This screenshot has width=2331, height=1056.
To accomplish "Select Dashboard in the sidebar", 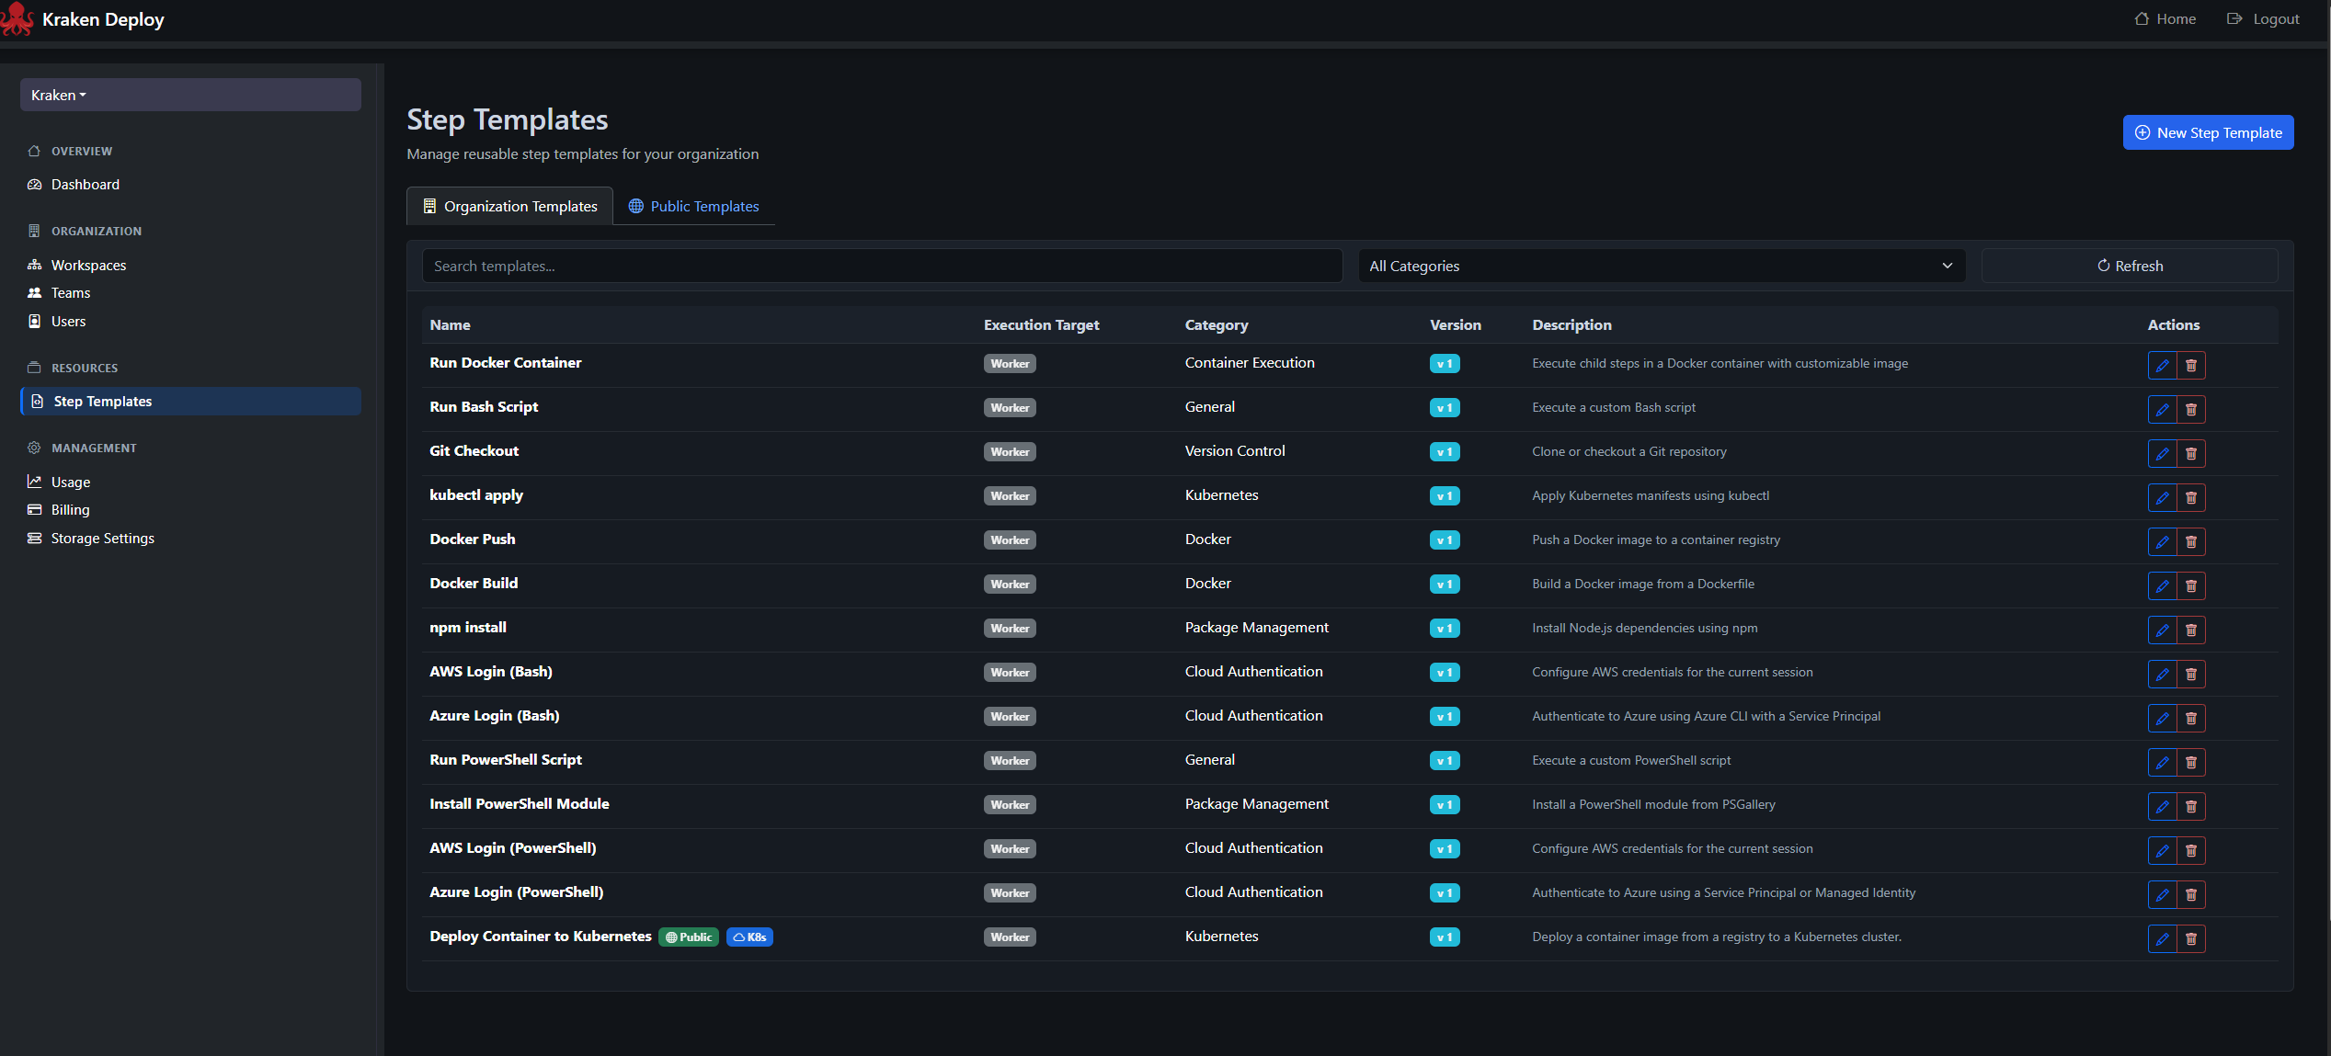I will [x=84, y=184].
